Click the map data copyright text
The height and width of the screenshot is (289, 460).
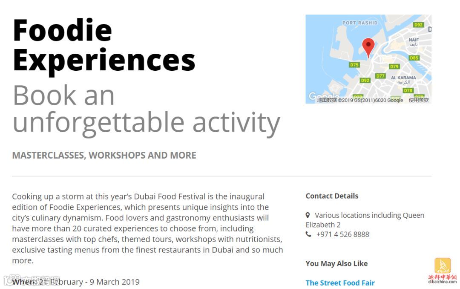point(359,100)
